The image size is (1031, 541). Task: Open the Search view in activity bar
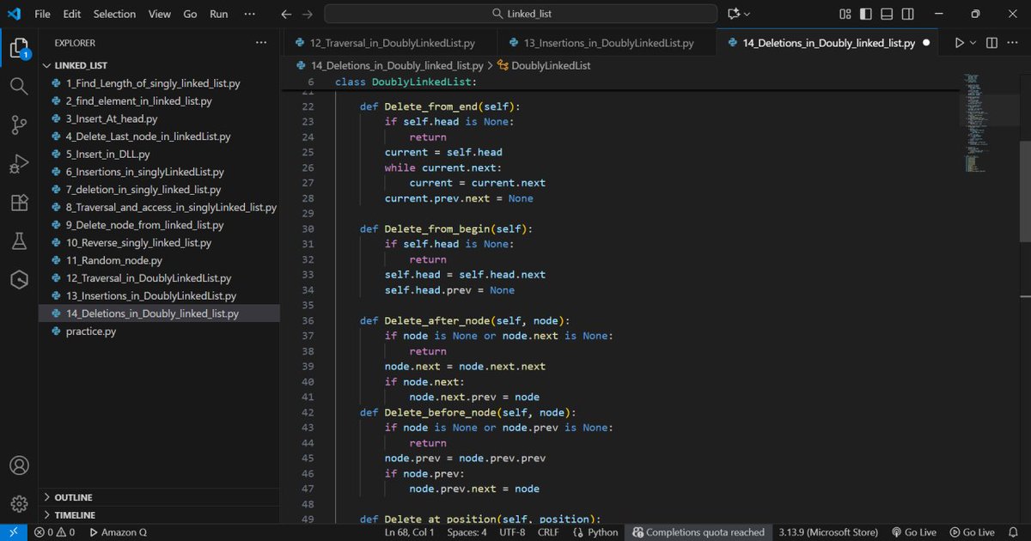19,87
